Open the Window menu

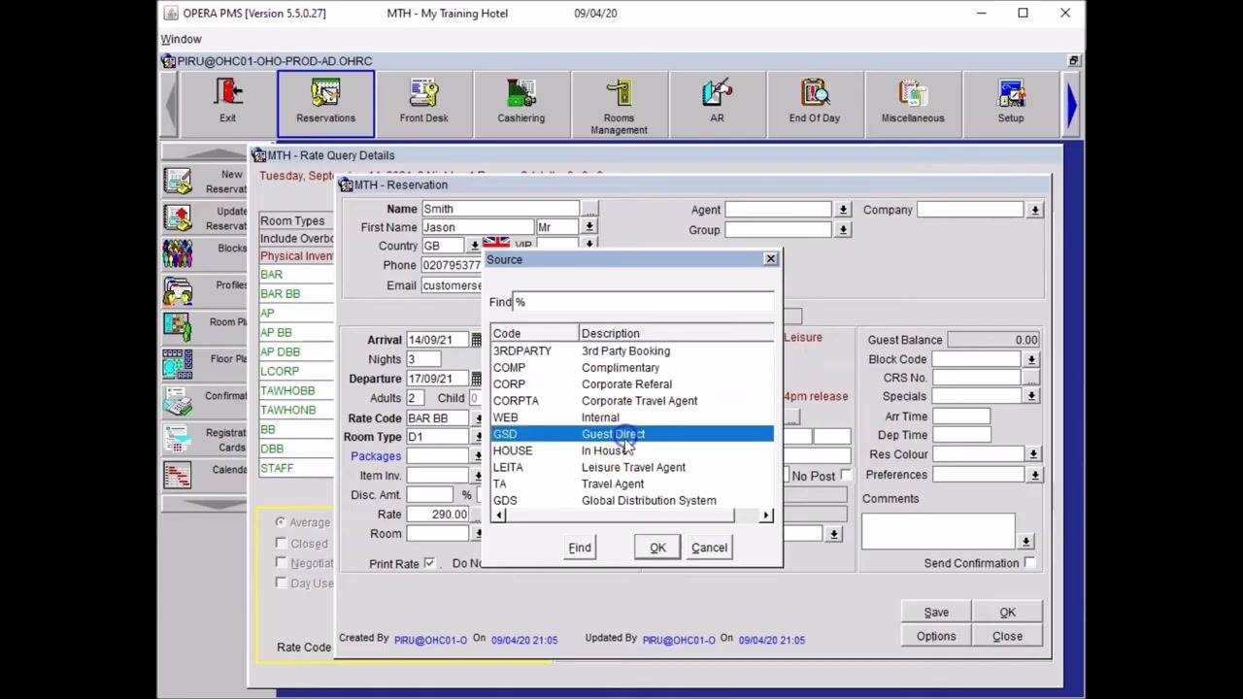[181, 39]
